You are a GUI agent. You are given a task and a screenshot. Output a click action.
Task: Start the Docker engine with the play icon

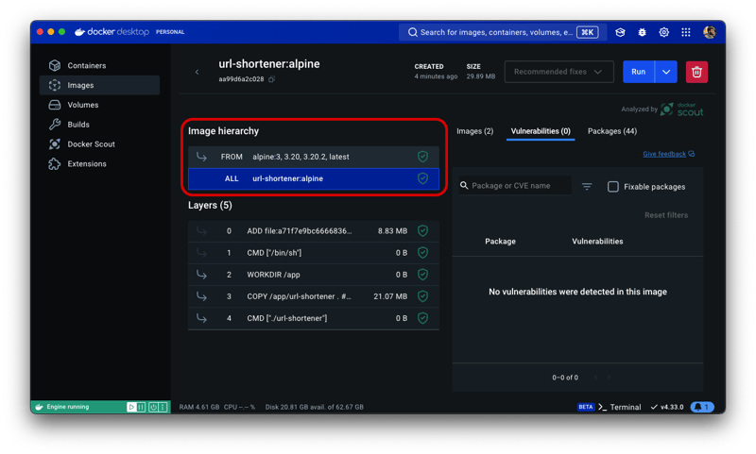(131, 408)
